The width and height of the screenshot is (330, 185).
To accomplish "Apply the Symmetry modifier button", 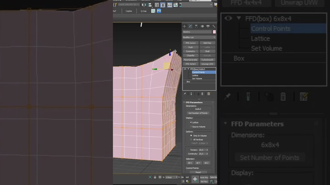I will point(191,51).
